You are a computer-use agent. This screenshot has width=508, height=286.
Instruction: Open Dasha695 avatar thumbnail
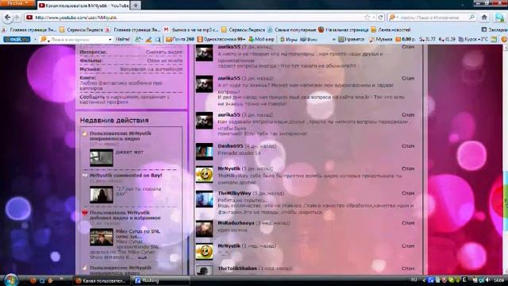pos(204,152)
